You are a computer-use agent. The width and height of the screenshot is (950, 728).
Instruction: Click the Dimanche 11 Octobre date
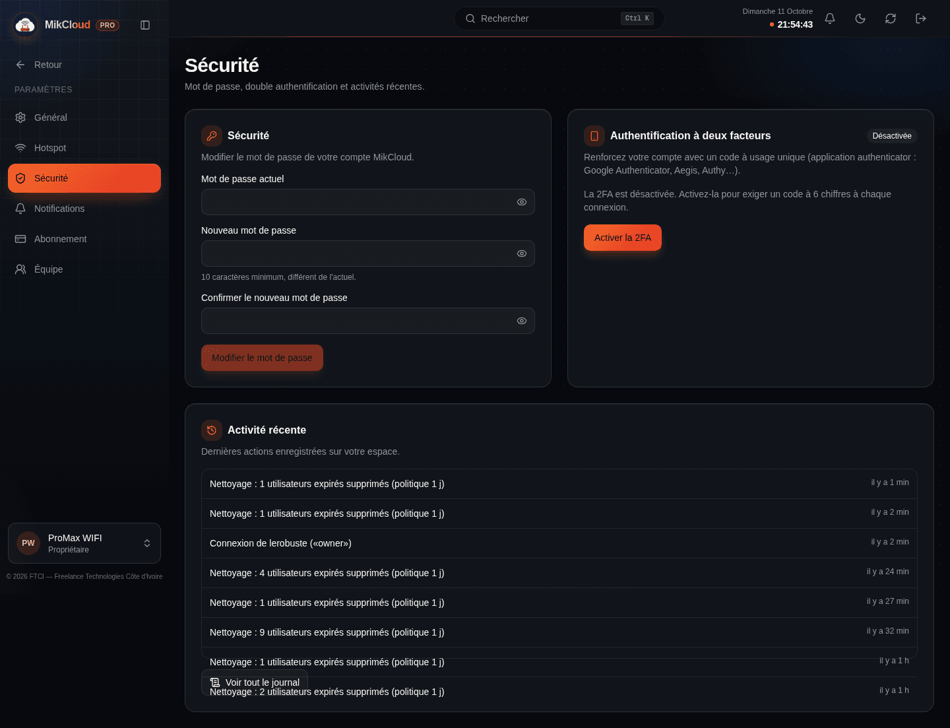(778, 11)
